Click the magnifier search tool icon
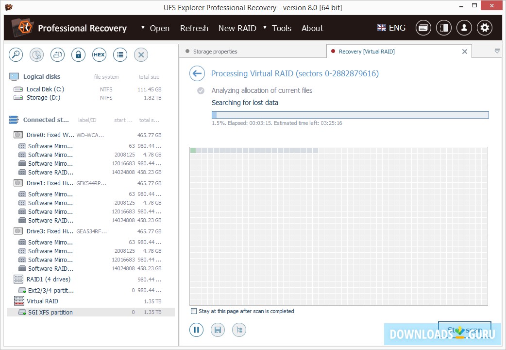This screenshot has height=350, width=506. [16, 55]
